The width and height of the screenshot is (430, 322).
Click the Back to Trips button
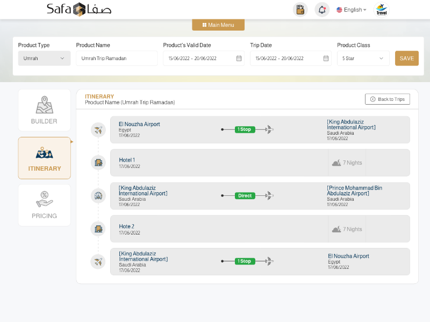(x=387, y=99)
